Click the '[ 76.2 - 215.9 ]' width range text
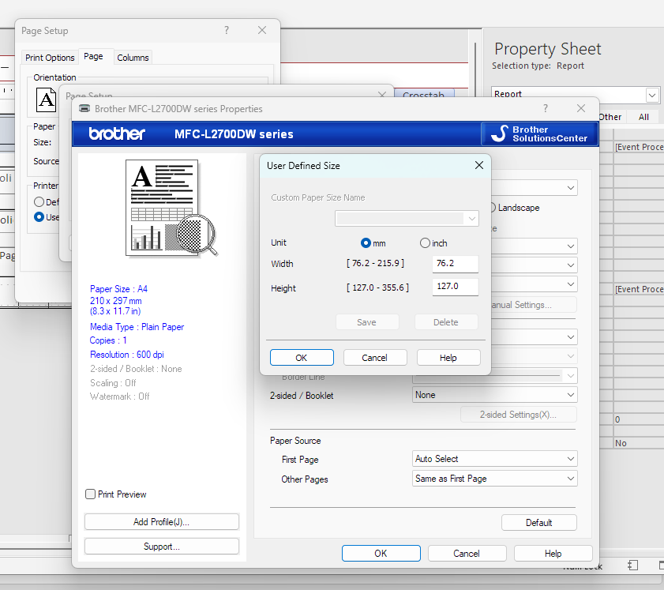Viewport: 664px width, 590px height. [376, 263]
